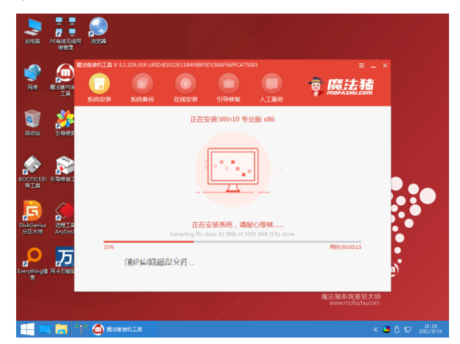460x344 pixels.
Task: Open the 此电脑 (This PC) desktop icon
Action: pos(32,28)
